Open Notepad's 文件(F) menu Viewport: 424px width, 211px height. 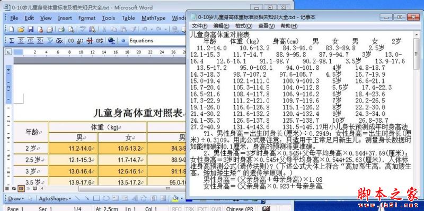[200, 26]
